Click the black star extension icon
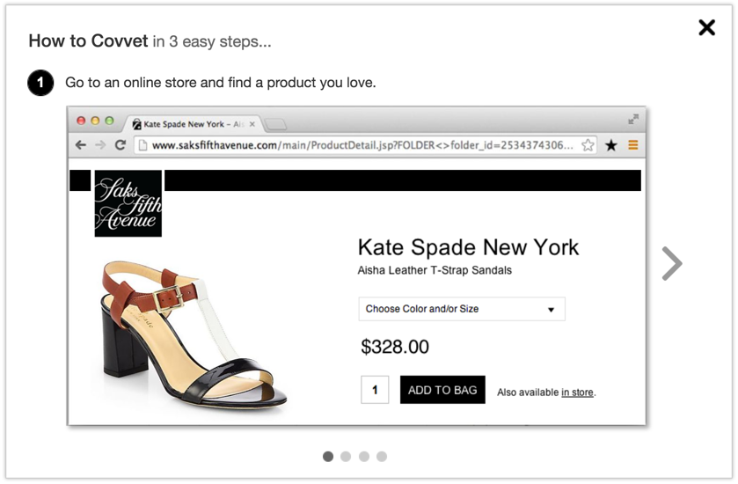The width and height of the screenshot is (738, 484). coord(611,145)
